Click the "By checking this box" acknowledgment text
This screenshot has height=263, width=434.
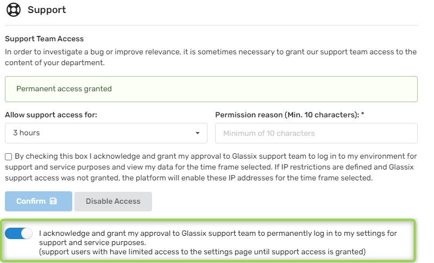(212, 167)
